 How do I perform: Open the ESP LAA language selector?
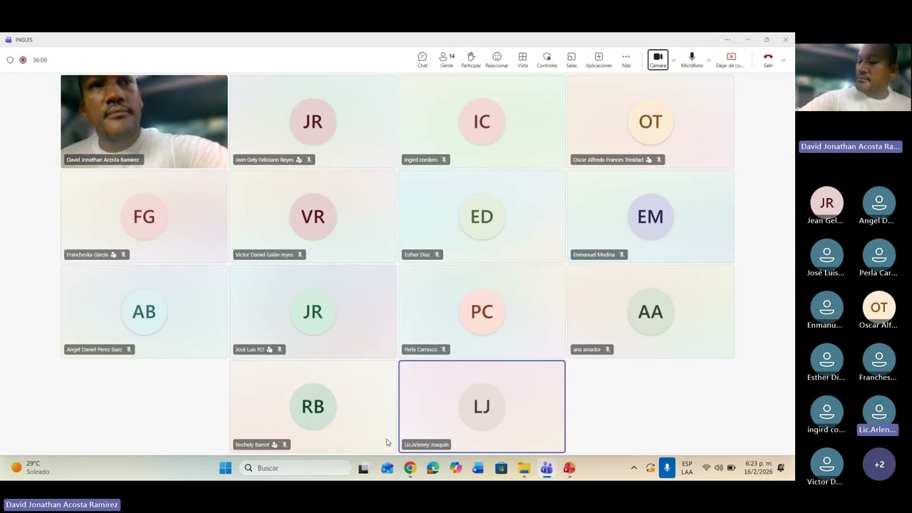(x=687, y=468)
